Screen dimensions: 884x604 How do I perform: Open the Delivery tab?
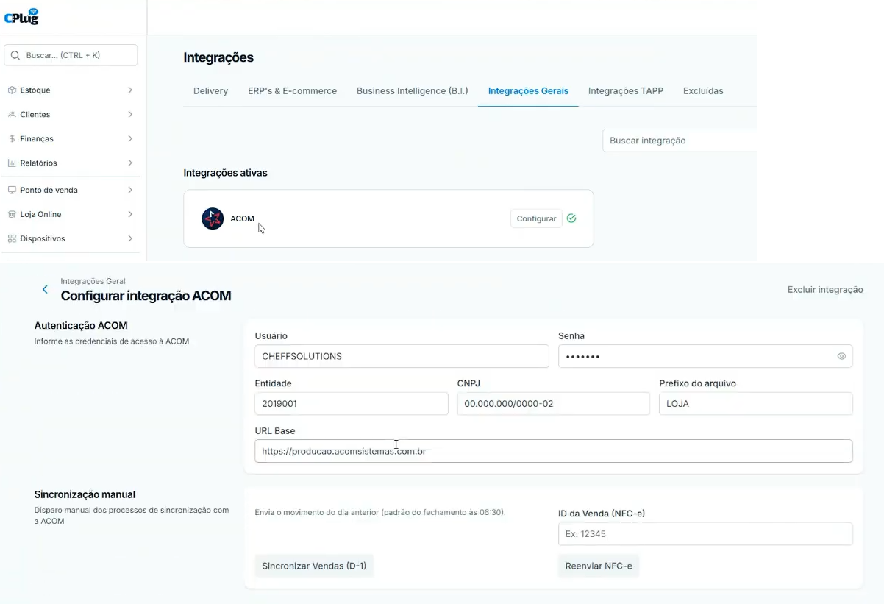tap(210, 91)
